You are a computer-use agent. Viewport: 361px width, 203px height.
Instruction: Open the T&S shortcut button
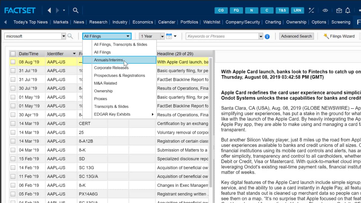[x=282, y=10]
